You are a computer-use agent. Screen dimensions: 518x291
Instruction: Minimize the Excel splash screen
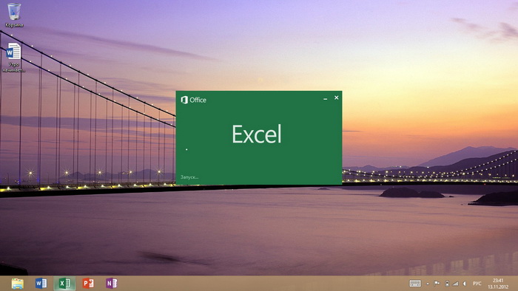[x=326, y=98]
